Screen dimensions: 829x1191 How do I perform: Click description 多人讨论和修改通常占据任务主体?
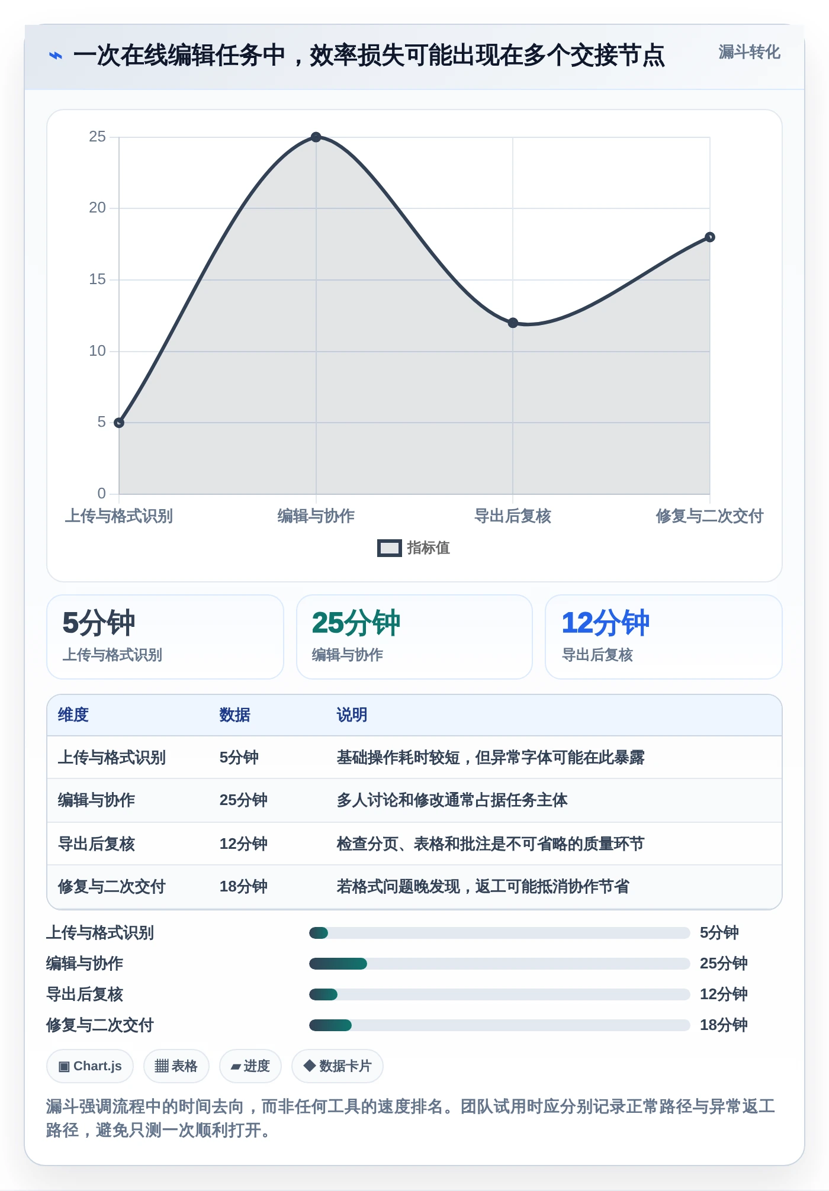452,800
